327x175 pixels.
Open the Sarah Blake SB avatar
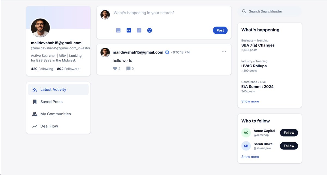point(246,146)
